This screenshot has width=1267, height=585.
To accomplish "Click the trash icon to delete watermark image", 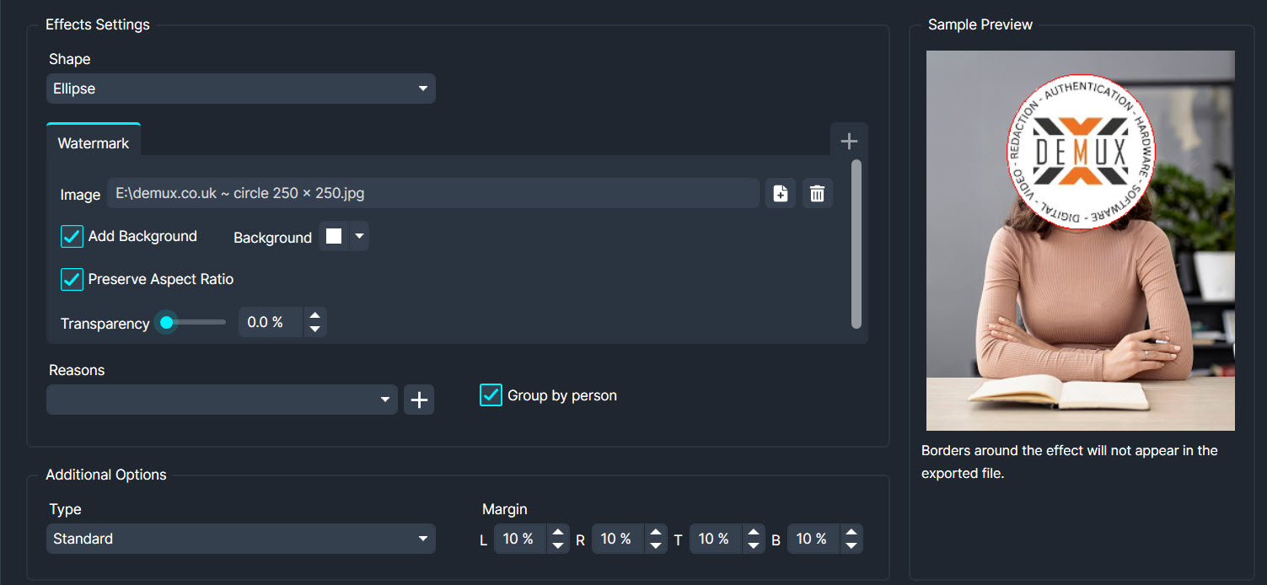I will coord(817,193).
